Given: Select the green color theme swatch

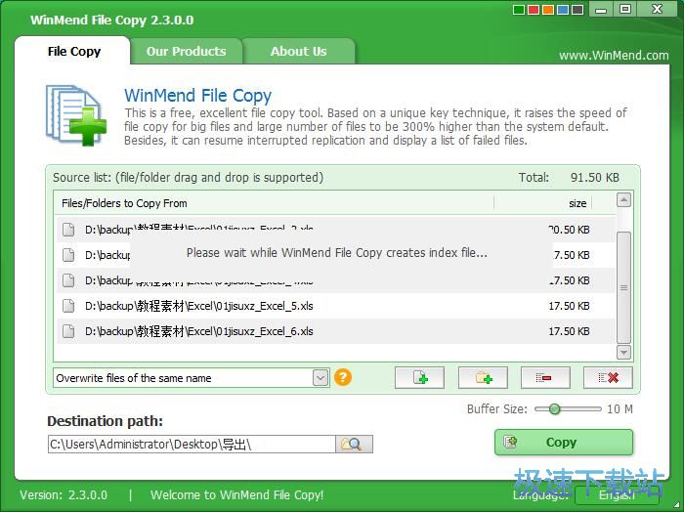Looking at the screenshot, I should pos(519,10).
